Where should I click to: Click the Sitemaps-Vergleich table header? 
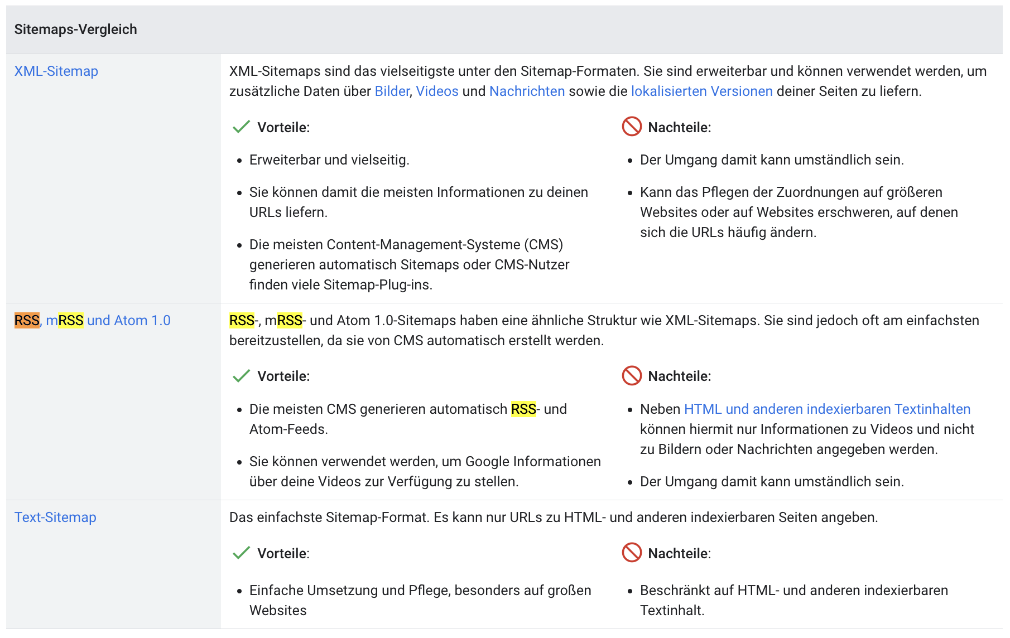click(75, 28)
